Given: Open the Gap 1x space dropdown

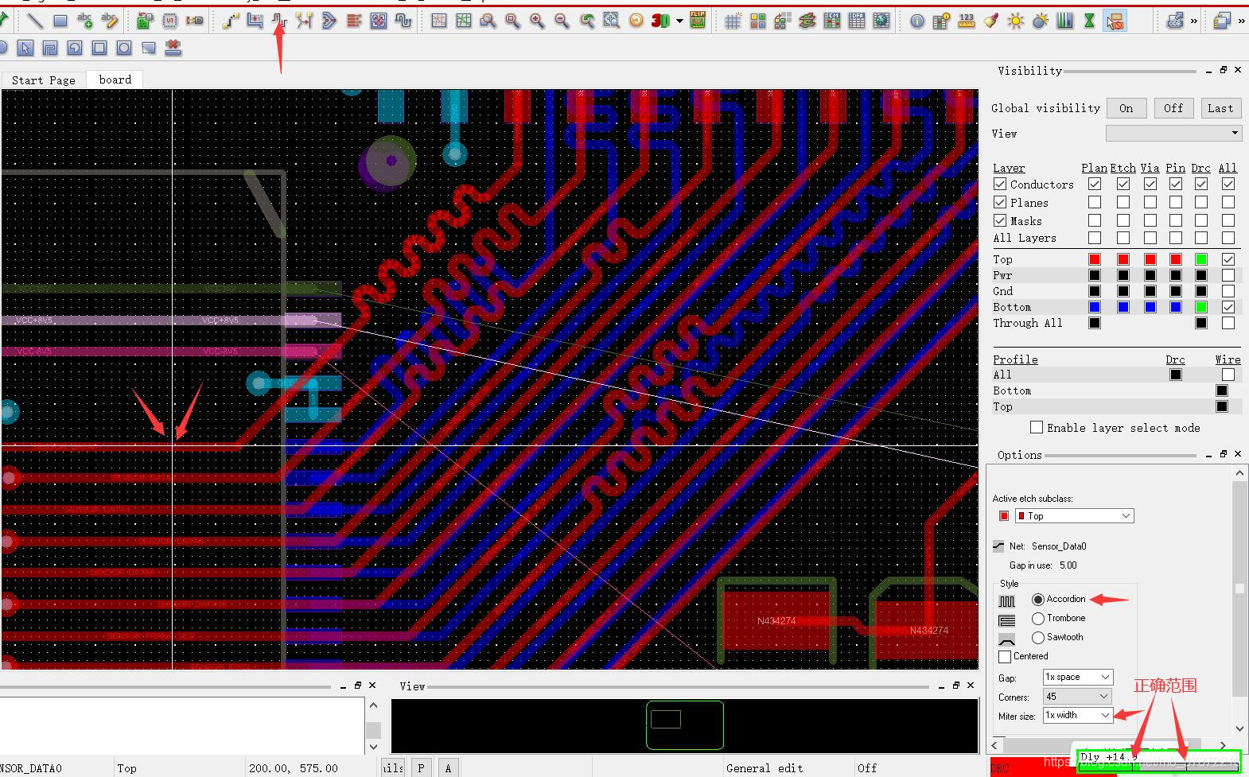Looking at the screenshot, I should 1078,678.
